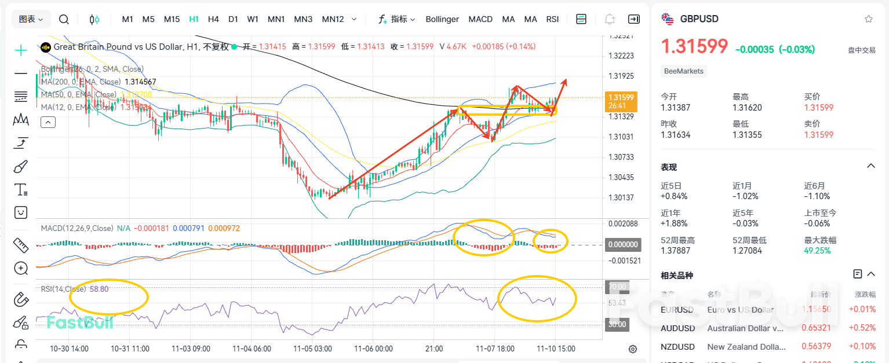Open the EURUSD related symbol link
889x363 pixels.
coord(677,310)
